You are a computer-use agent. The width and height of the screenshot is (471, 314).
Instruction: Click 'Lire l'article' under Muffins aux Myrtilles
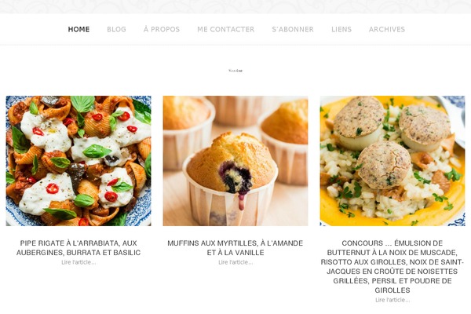pyautogui.click(x=235, y=262)
